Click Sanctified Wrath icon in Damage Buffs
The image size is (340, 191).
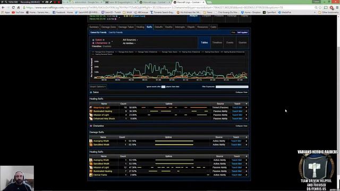coord(91,145)
